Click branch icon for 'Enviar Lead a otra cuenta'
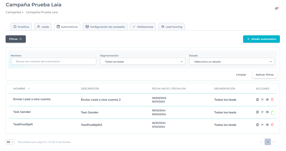 point(262,100)
